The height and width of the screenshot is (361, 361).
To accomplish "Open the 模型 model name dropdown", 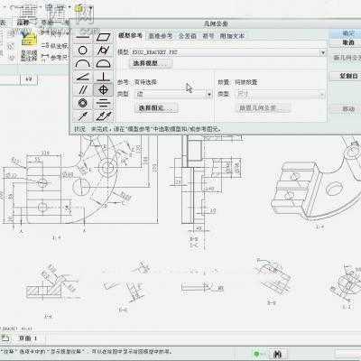I will click(322, 52).
